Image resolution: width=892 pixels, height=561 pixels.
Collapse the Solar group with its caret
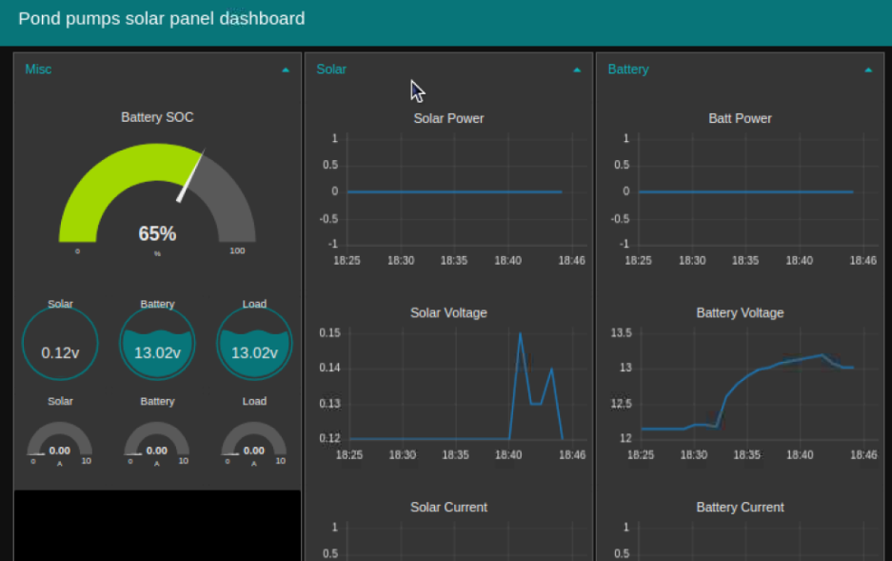click(x=577, y=70)
